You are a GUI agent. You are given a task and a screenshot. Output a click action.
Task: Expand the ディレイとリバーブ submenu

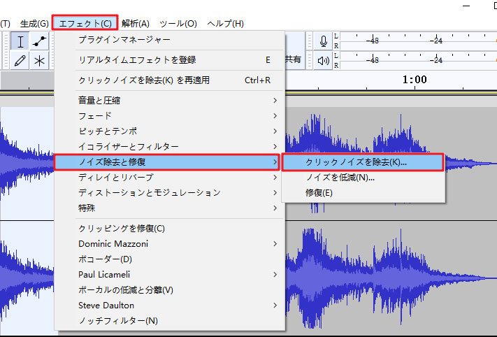click(170, 177)
